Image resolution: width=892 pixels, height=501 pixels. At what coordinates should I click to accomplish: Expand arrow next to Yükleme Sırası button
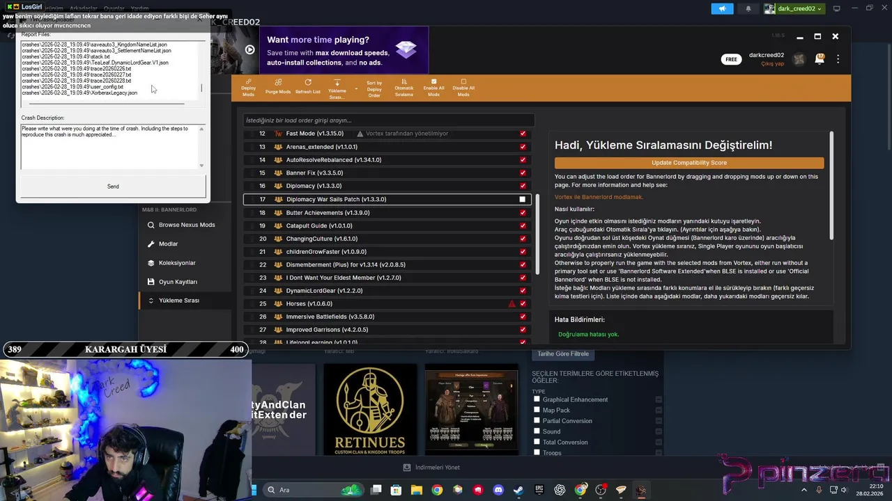pyautogui.click(x=356, y=89)
